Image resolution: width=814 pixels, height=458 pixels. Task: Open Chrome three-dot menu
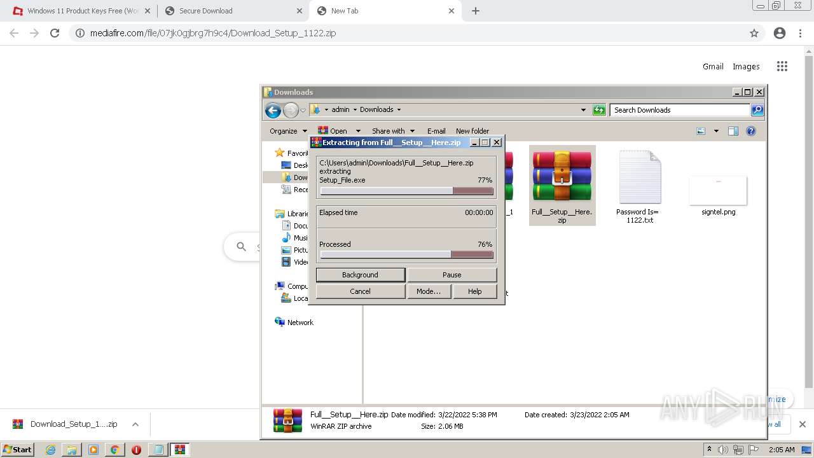point(801,33)
